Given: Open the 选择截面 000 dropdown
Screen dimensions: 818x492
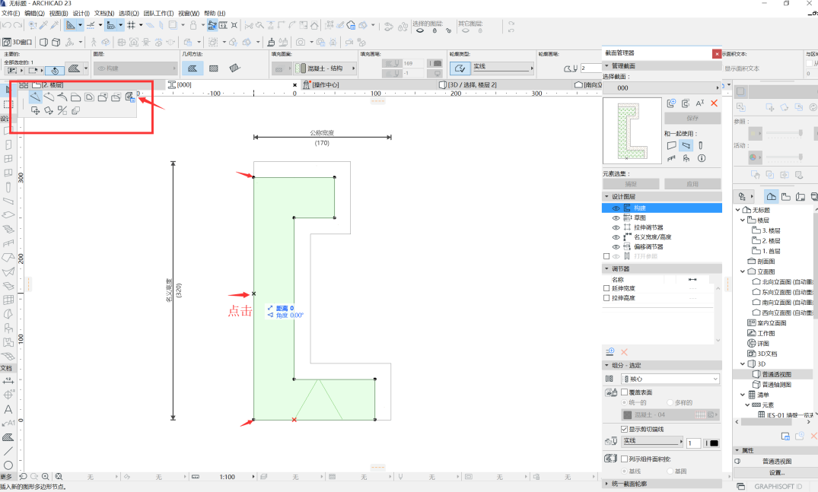Looking at the screenshot, I should [661, 88].
